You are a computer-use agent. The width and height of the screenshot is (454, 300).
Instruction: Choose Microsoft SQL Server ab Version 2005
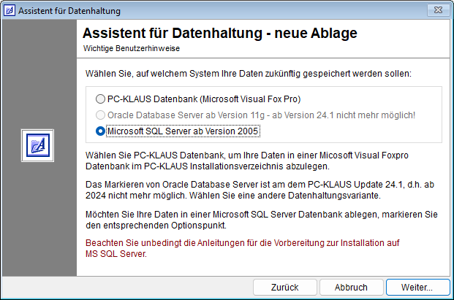coord(100,131)
